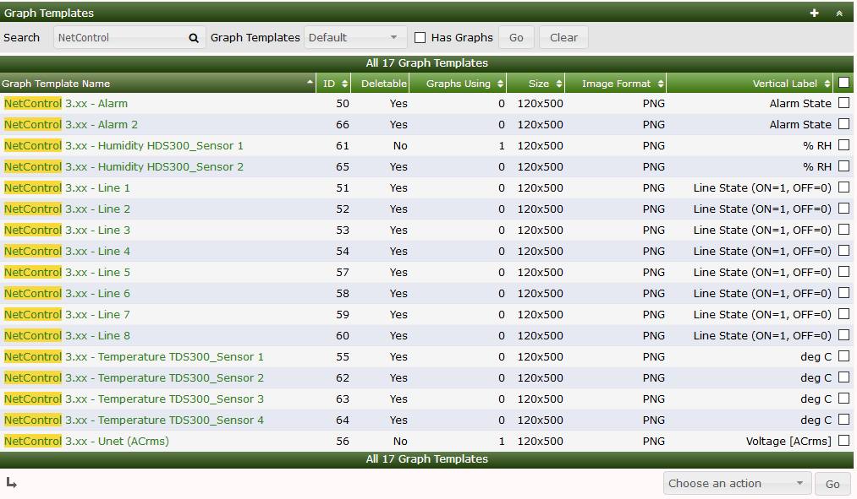This screenshot has width=857, height=499.
Task: Select checkbox for the Line 8 row
Action: [x=843, y=335]
